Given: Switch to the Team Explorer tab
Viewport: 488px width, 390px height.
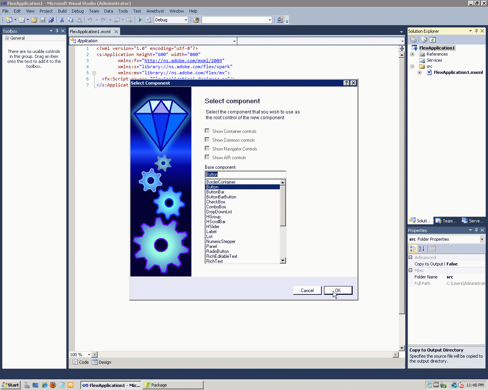Looking at the screenshot, I should click(x=446, y=221).
